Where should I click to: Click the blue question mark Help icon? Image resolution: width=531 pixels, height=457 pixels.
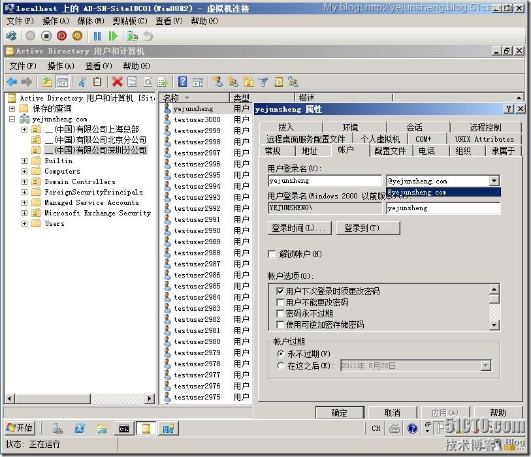[182, 82]
